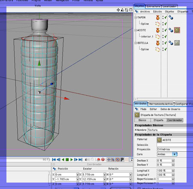Click the spline icon under BOTELLA
This screenshot has height=189, width=193.
pyautogui.click(x=158, y=49)
